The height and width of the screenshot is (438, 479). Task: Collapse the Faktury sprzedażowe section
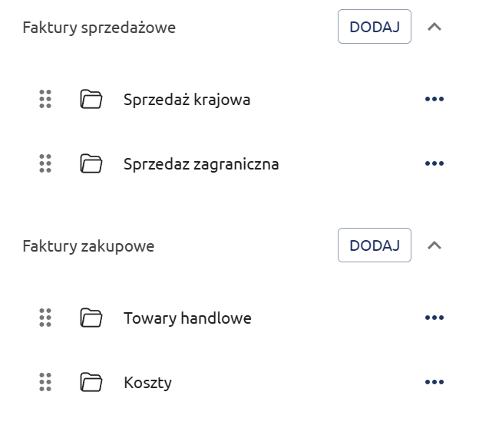434,27
